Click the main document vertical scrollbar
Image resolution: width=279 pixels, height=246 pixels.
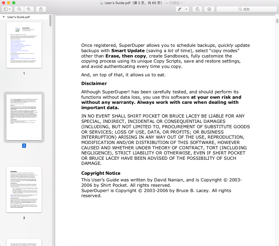click(x=277, y=21)
